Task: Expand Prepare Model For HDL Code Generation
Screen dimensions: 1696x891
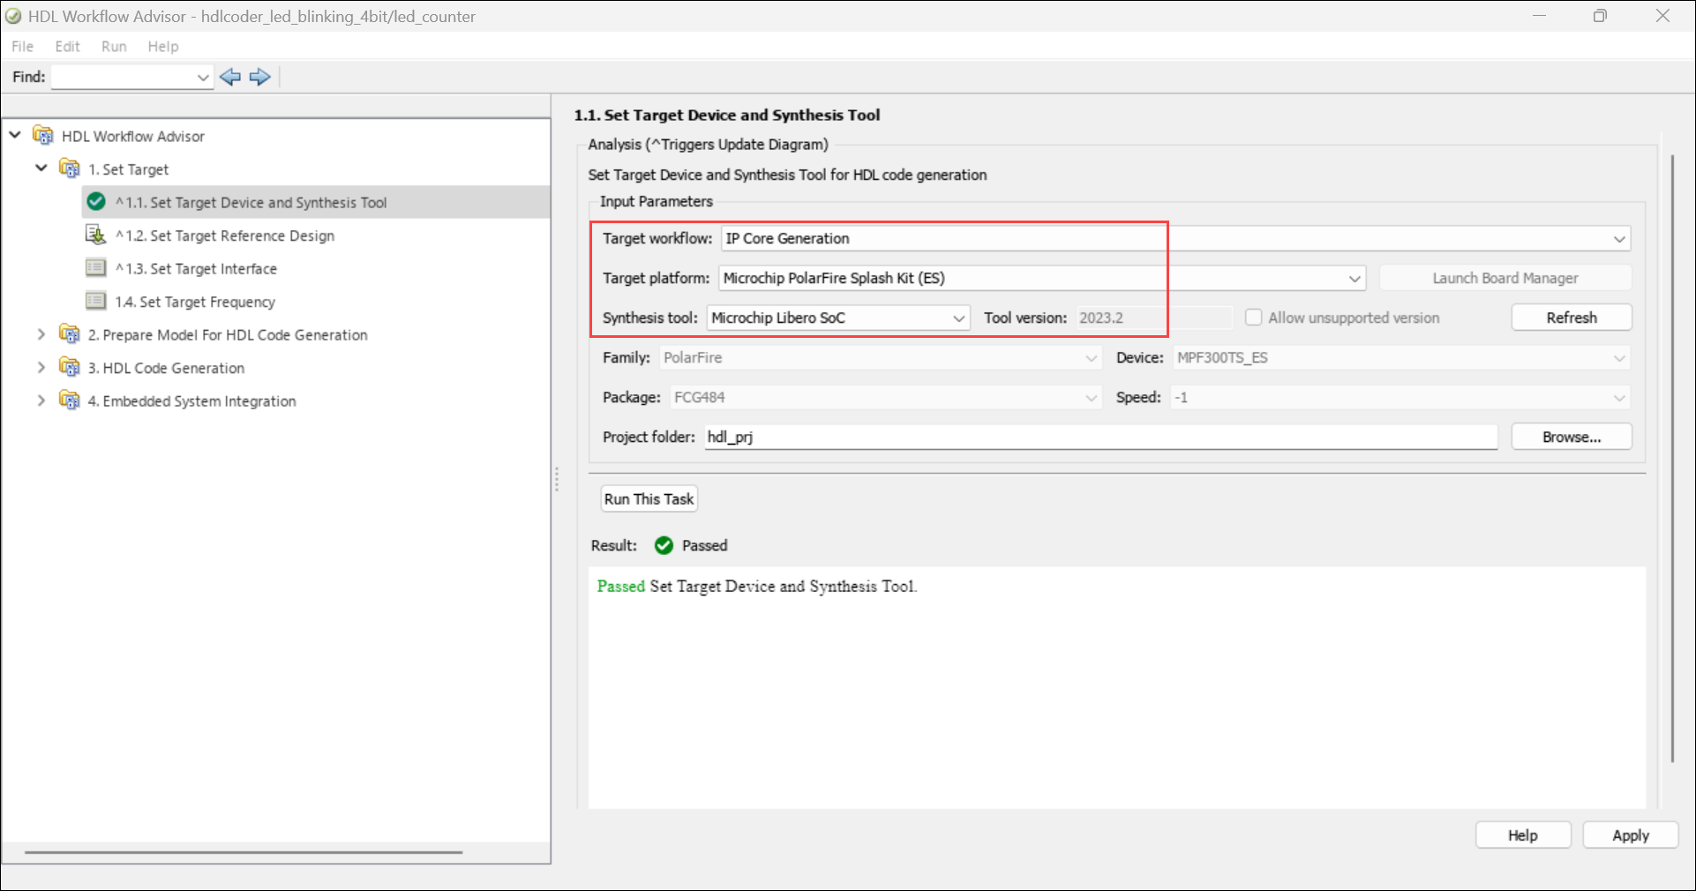Action: 41,334
